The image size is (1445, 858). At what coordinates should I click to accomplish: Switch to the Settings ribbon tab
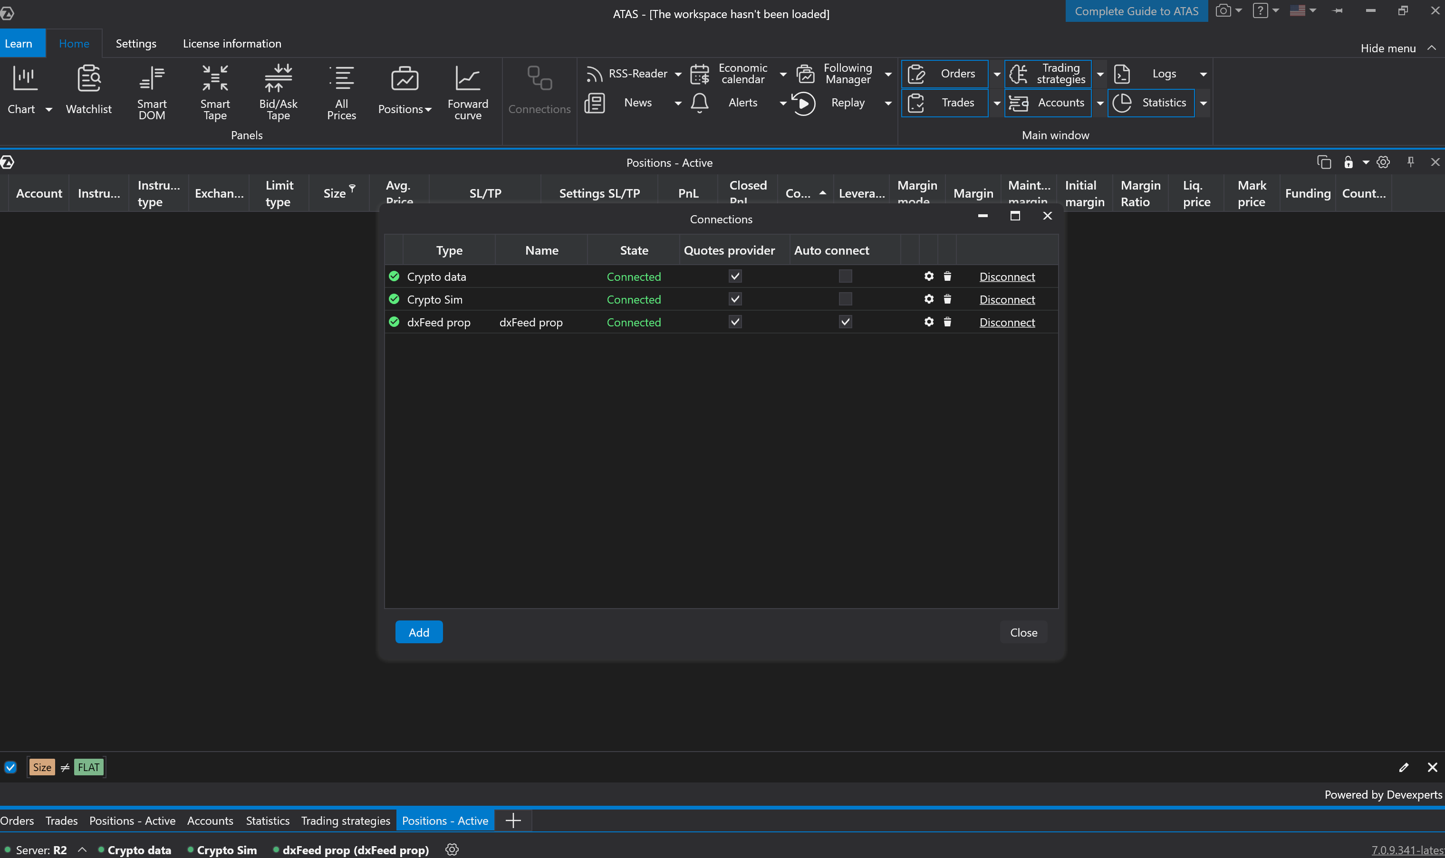tap(135, 43)
